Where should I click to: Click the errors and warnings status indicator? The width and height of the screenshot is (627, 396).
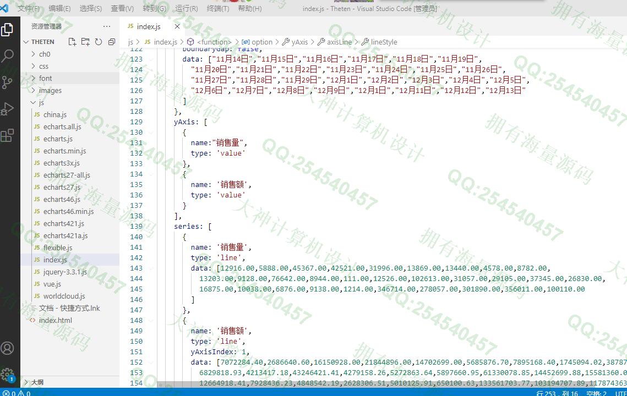[x=17, y=393]
